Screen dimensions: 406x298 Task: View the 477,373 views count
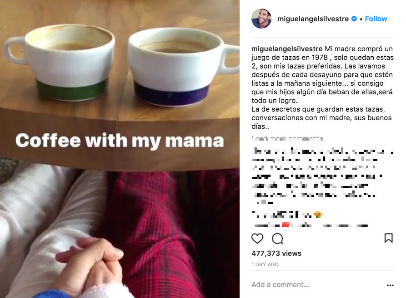click(276, 254)
